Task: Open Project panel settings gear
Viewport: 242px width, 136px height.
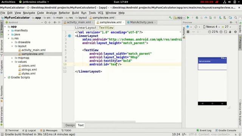Action: coord(55,22)
